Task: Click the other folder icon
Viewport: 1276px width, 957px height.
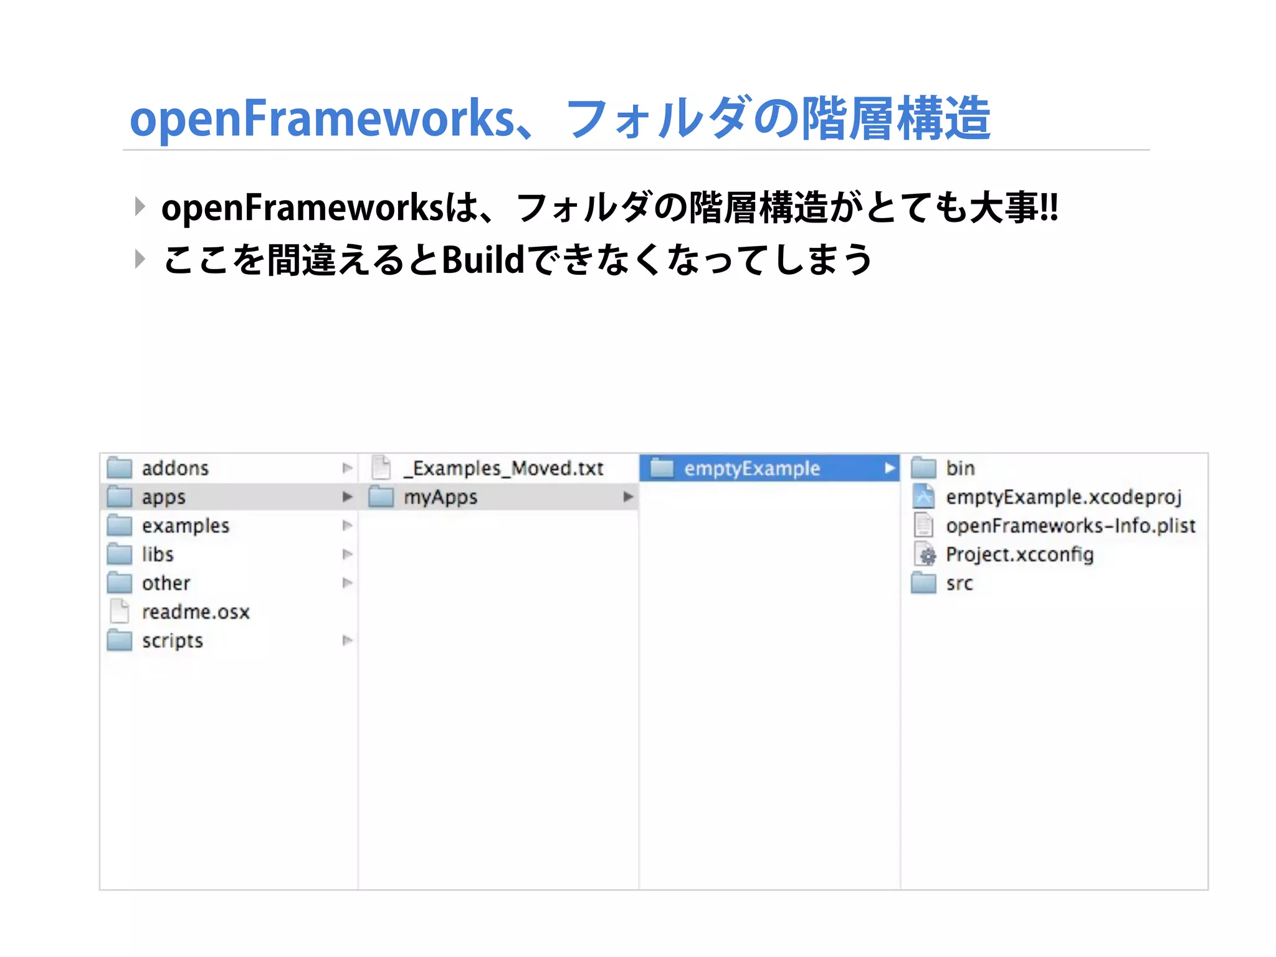Action: (x=120, y=583)
